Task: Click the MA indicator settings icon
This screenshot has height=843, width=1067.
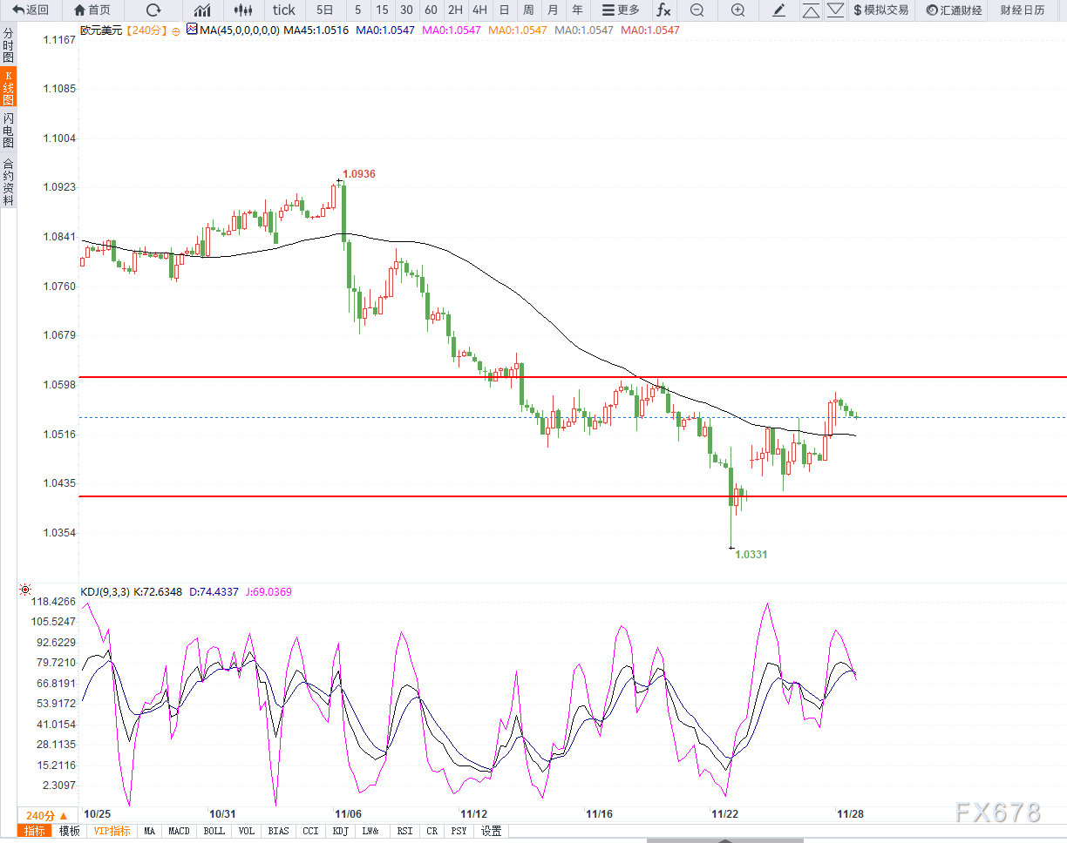Action: click(192, 30)
